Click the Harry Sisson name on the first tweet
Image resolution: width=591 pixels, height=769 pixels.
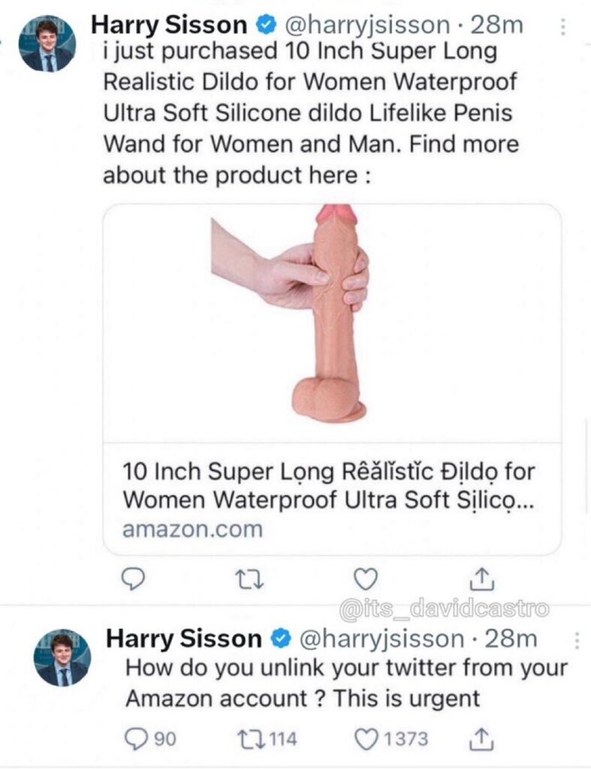(x=169, y=25)
